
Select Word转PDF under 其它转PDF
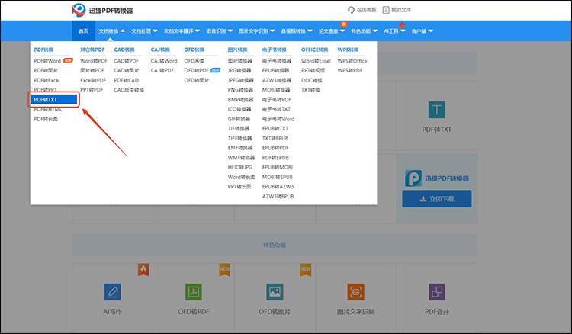(94, 61)
